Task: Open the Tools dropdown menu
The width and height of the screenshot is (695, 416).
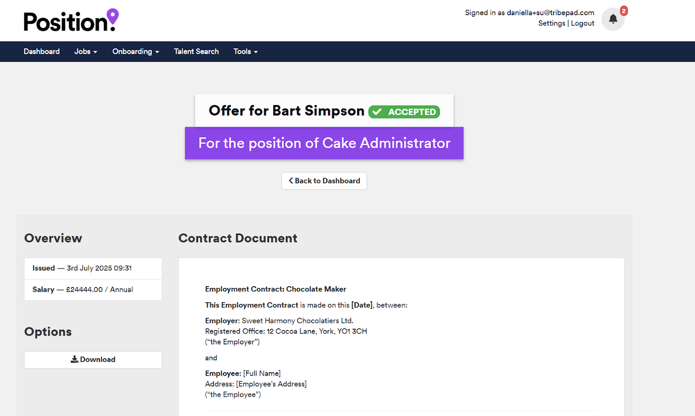Action: tap(245, 52)
